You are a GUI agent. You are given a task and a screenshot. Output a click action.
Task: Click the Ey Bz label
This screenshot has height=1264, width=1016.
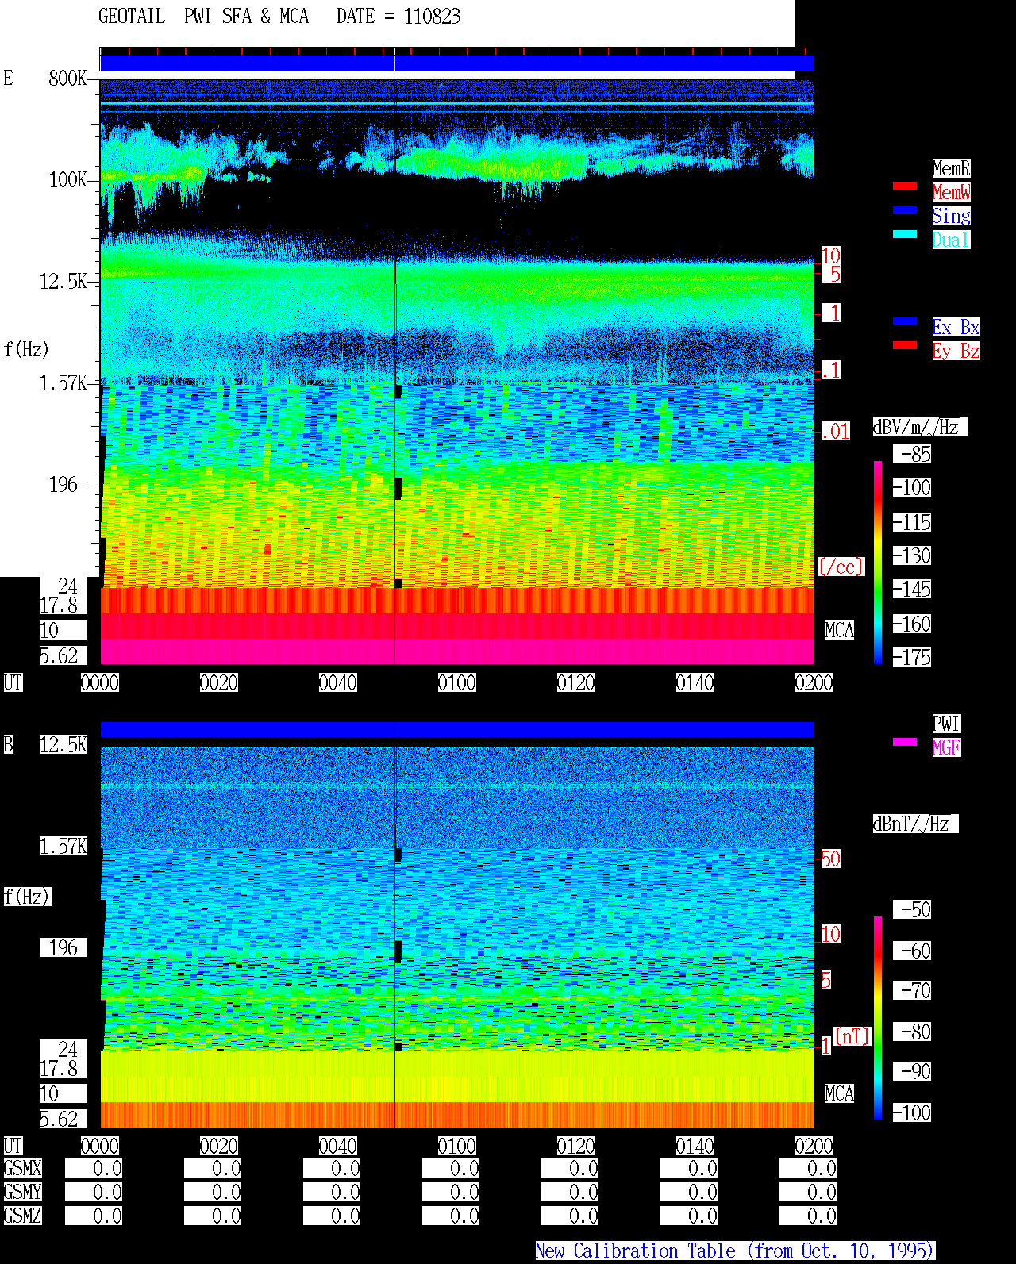956,351
